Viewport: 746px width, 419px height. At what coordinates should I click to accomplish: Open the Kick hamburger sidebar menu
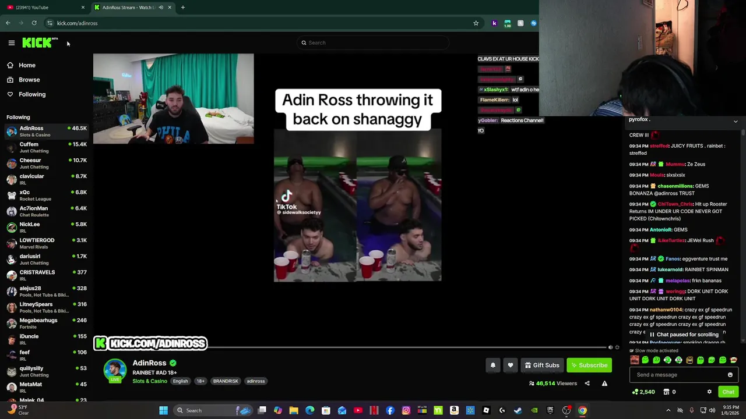[11, 42]
